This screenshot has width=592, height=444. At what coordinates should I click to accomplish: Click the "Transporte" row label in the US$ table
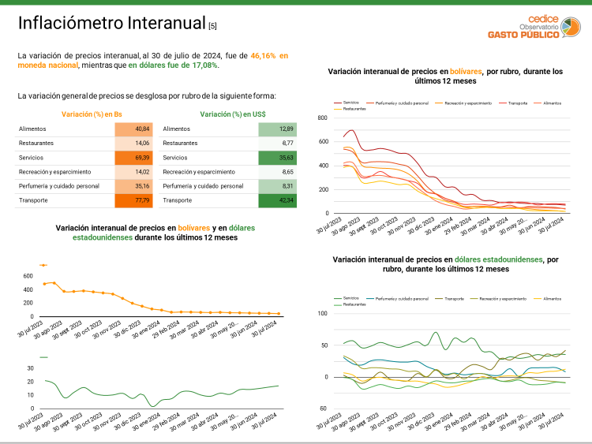coord(177,200)
